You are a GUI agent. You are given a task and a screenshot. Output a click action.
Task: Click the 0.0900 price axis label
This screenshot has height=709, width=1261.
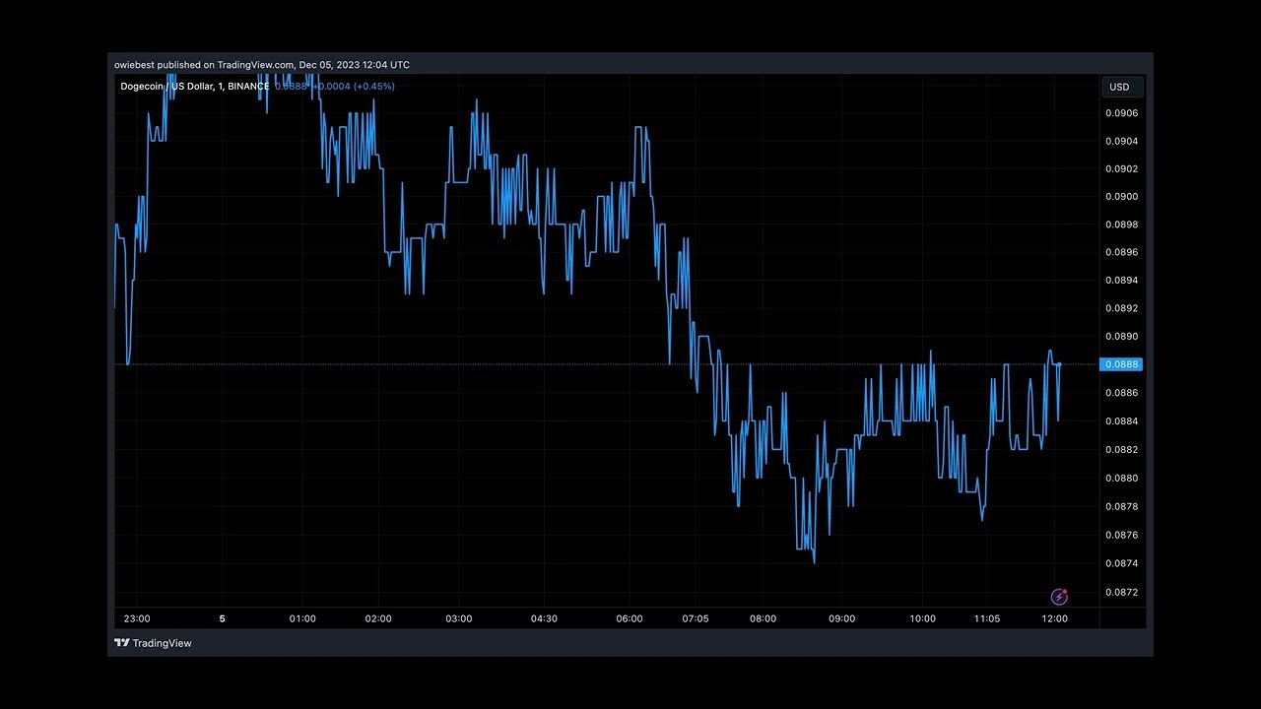click(x=1121, y=197)
